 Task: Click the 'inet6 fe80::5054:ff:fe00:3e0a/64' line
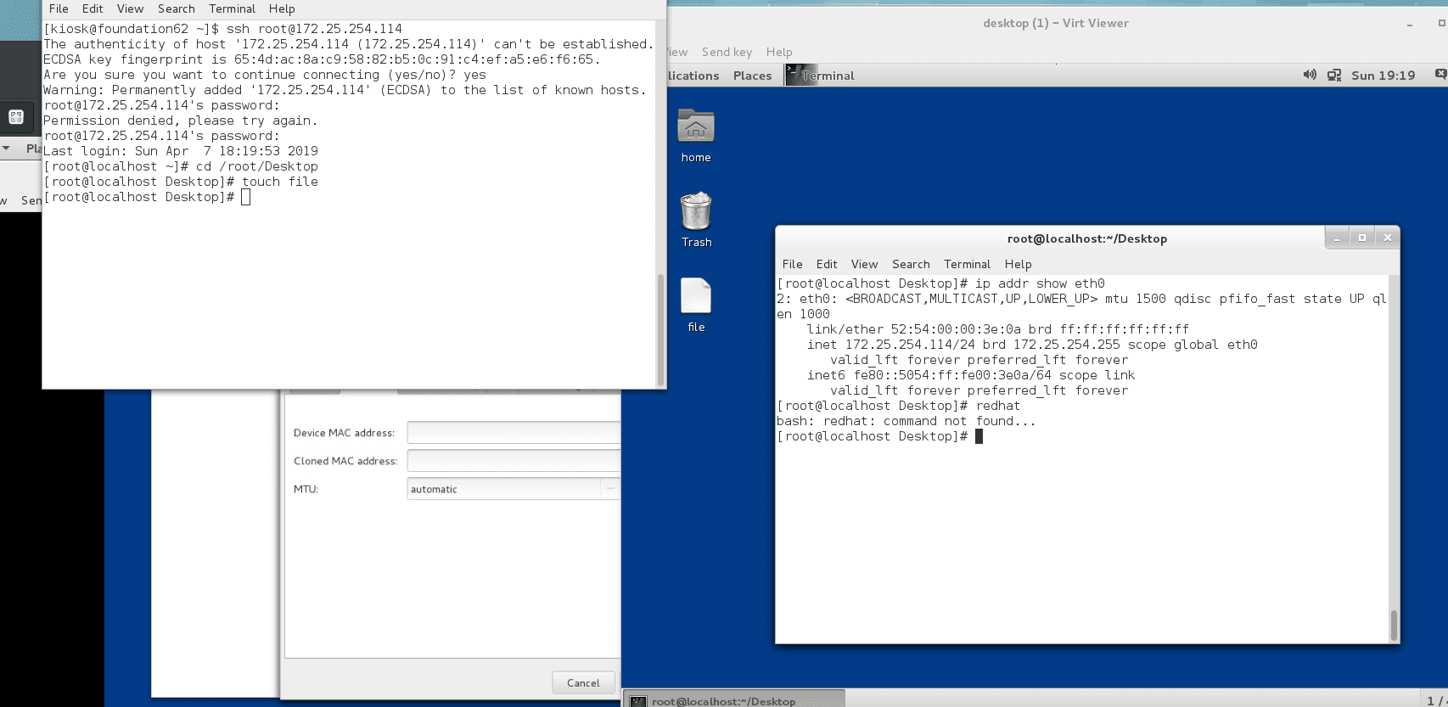coord(971,375)
